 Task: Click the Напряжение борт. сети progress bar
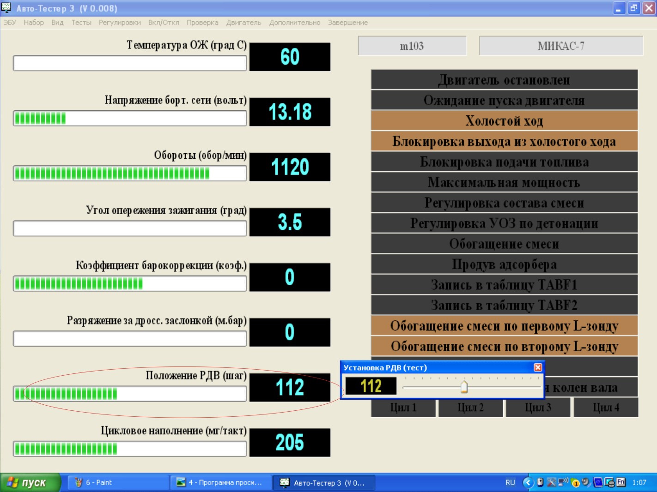(130, 118)
